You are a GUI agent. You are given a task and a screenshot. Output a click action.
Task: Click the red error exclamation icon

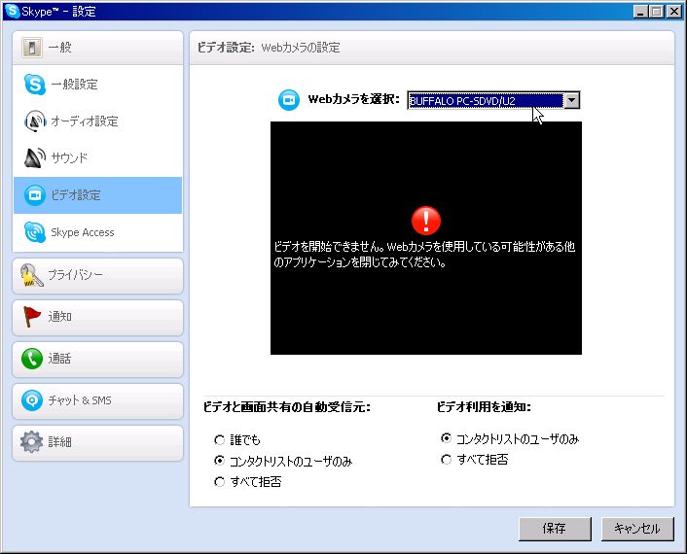coord(426,221)
